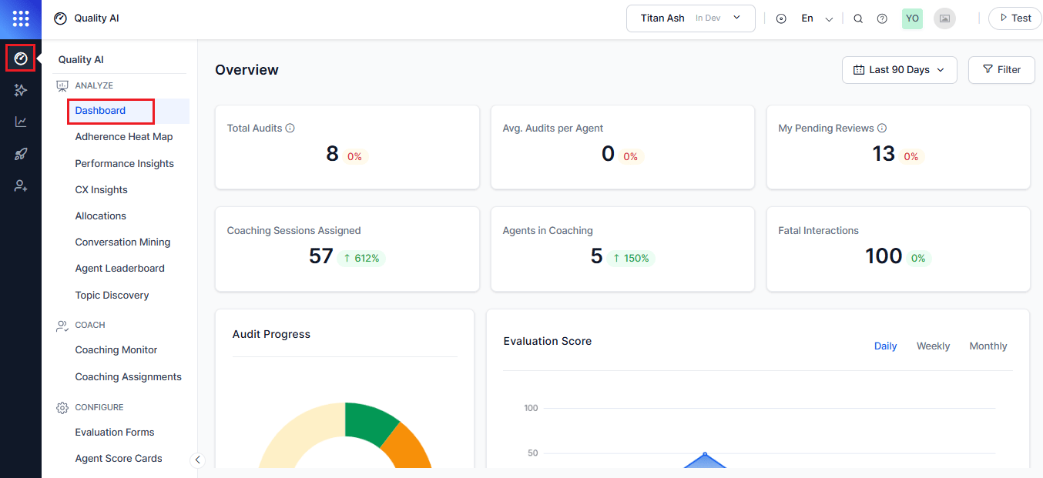Screen dimensions: 1043x478
Task: Click the ANALYZE section icon
Action: (x=62, y=86)
